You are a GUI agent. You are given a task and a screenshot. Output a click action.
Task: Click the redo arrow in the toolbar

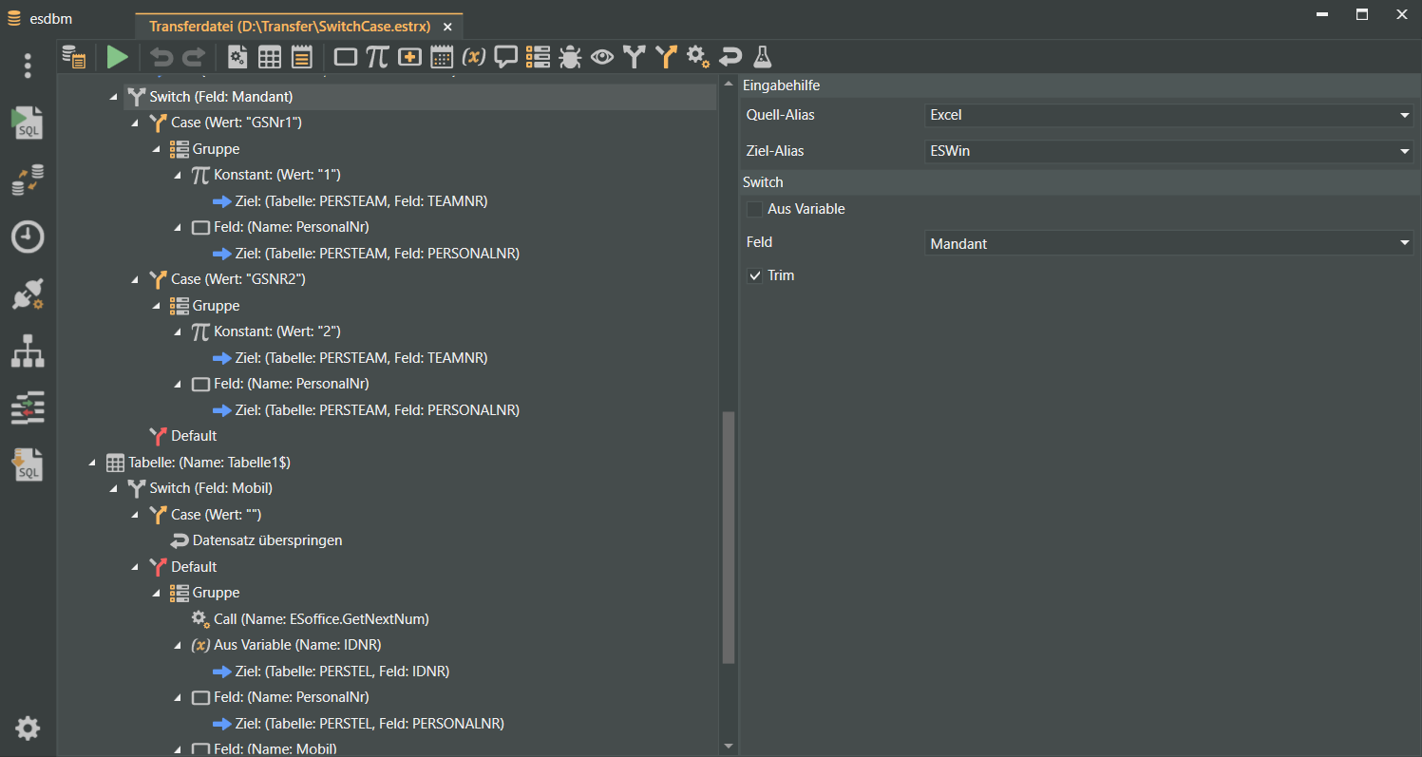[x=193, y=57]
